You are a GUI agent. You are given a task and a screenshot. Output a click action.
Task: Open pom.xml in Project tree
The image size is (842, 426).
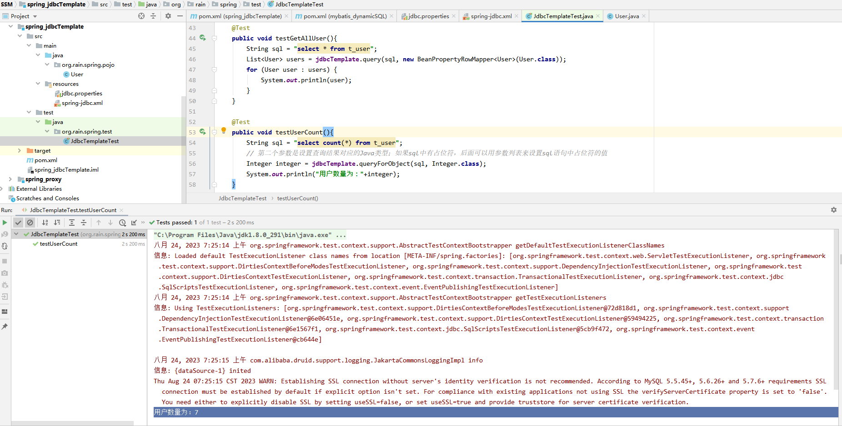[45, 160]
